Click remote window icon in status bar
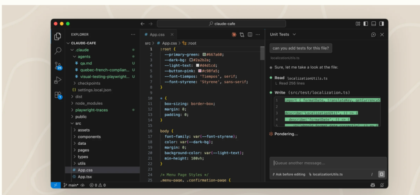The height and width of the screenshot is (195, 420). coord(55,185)
